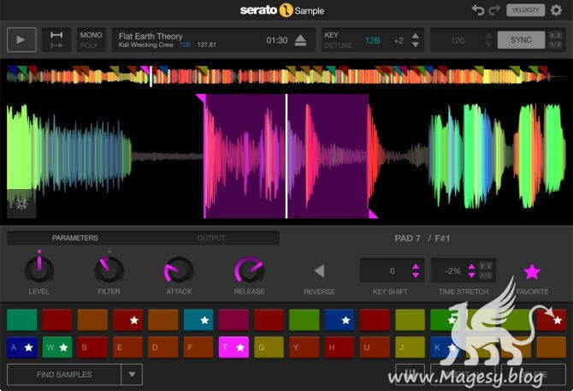
Task: Select the lower one-shot playback mode icon
Action: pos(56,45)
